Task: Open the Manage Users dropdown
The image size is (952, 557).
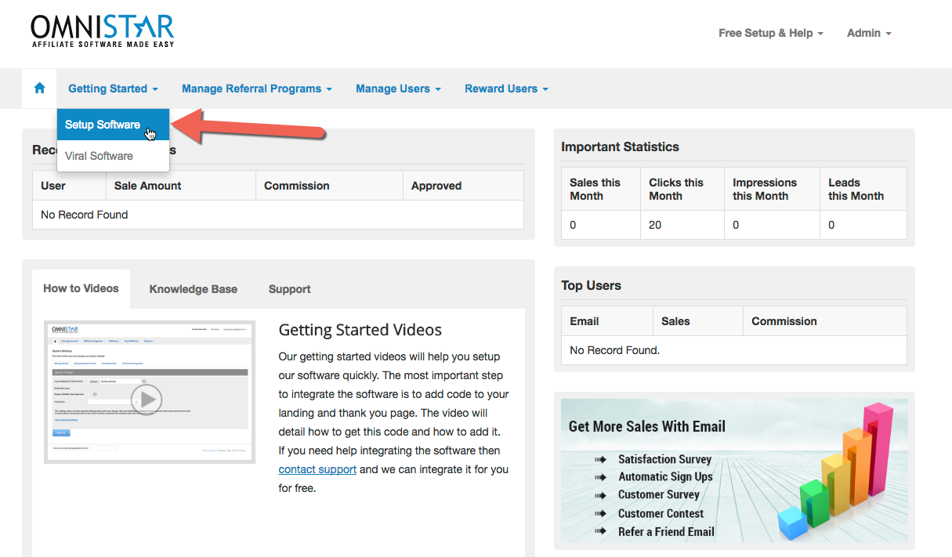Action: (x=398, y=89)
